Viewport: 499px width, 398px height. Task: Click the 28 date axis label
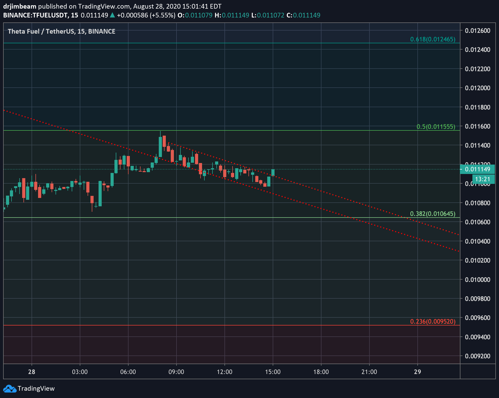(32, 372)
